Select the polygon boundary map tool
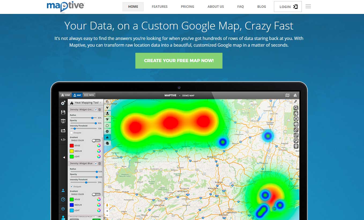The height and width of the screenshot is (220, 364). 107,125
